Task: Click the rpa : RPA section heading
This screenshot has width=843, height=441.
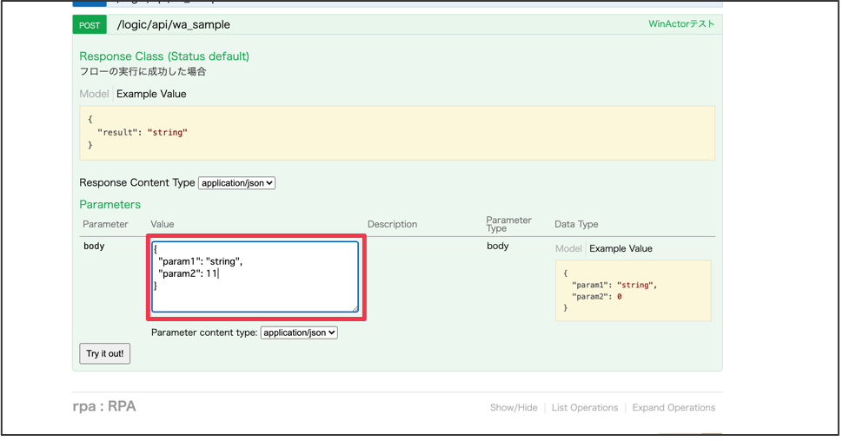Action: 104,406
